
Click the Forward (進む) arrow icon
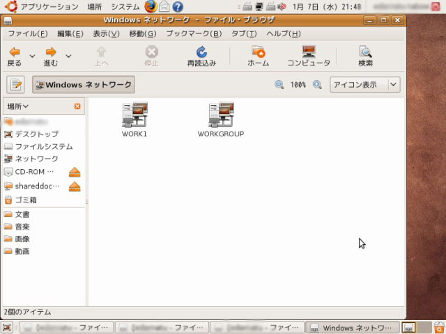[51, 52]
